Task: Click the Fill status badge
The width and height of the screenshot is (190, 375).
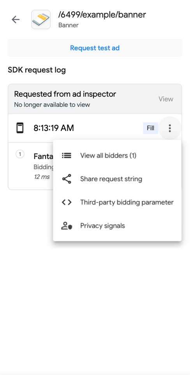Action: tap(150, 128)
